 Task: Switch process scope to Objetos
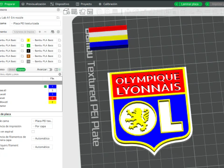21,70
